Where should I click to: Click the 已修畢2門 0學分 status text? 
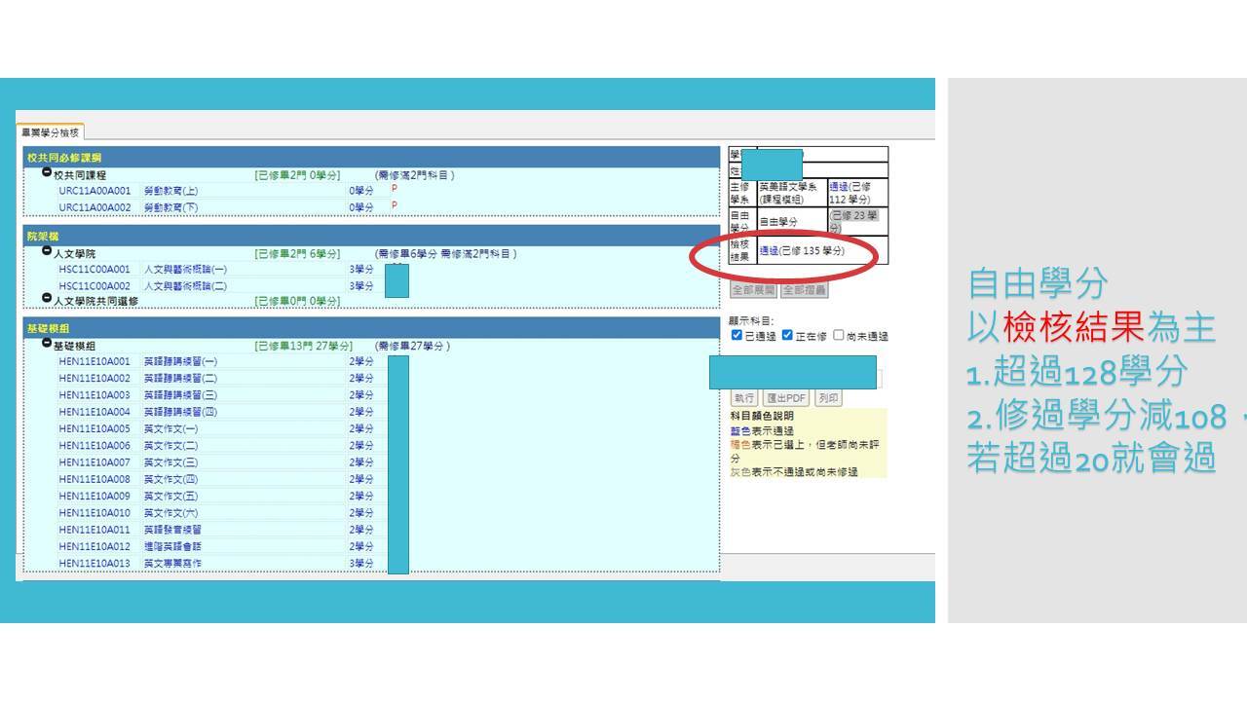click(x=297, y=175)
